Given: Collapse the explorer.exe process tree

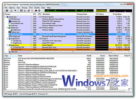Looking at the screenshot, I should pyautogui.click(x=5, y=17).
